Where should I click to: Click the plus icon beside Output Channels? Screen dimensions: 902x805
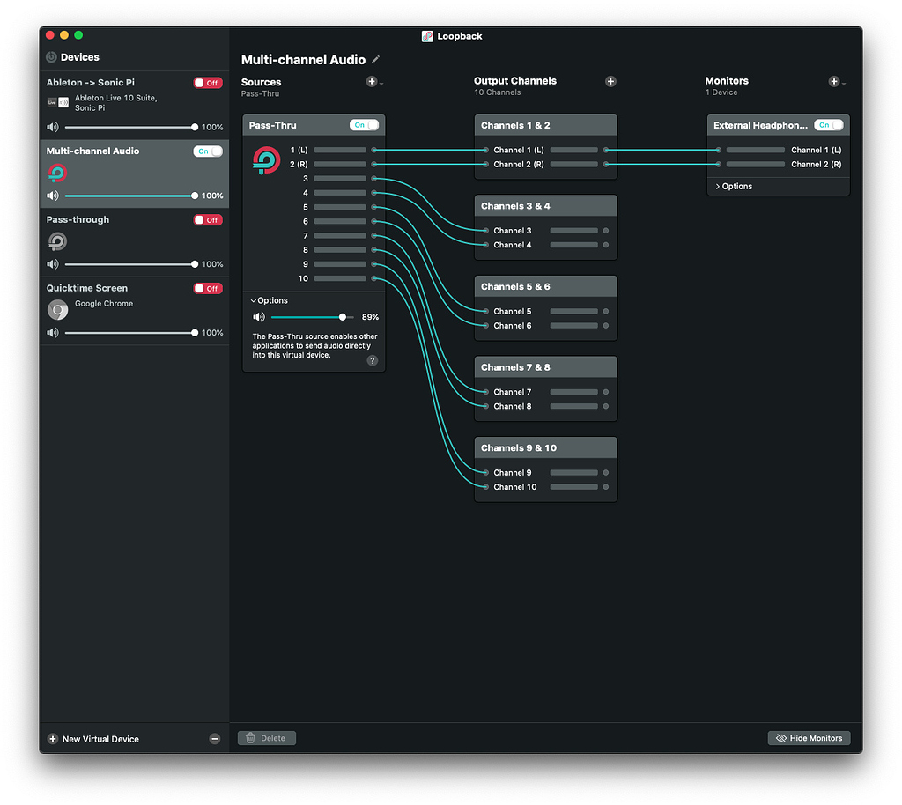click(610, 81)
